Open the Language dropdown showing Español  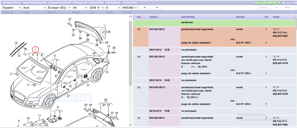[11, 8]
